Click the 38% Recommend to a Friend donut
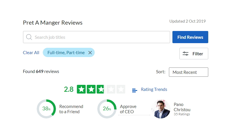233x139 pixels. click(x=46, y=109)
